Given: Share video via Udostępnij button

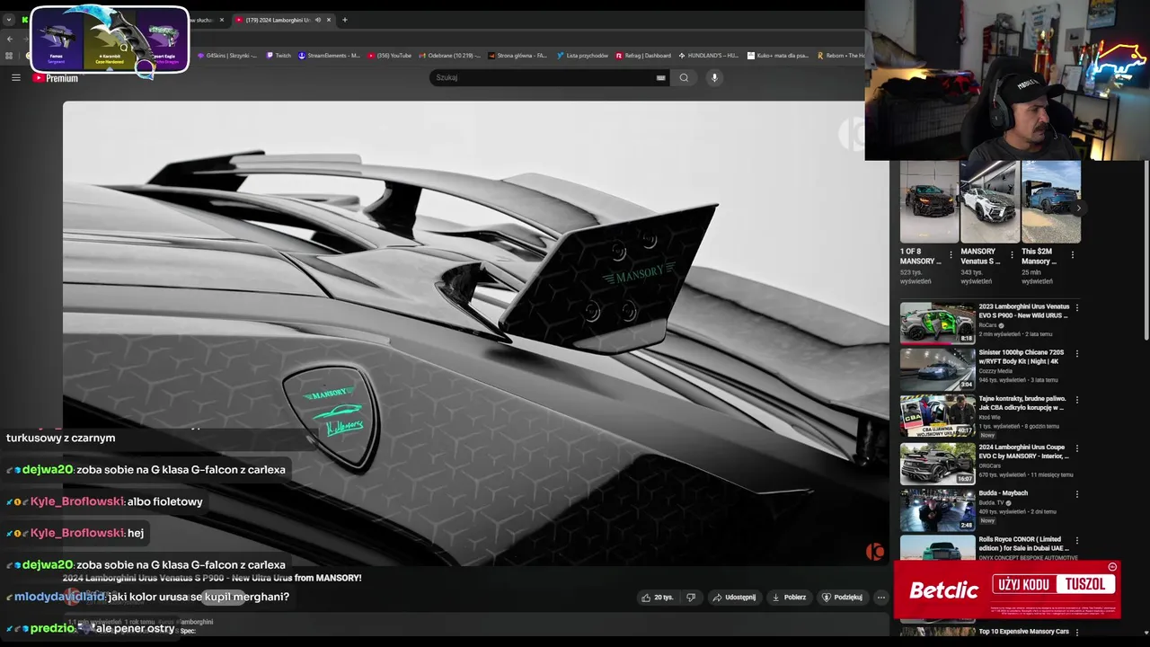Looking at the screenshot, I should pyautogui.click(x=734, y=597).
